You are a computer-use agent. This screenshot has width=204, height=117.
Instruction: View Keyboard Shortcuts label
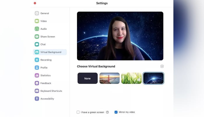(x=51, y=91)
